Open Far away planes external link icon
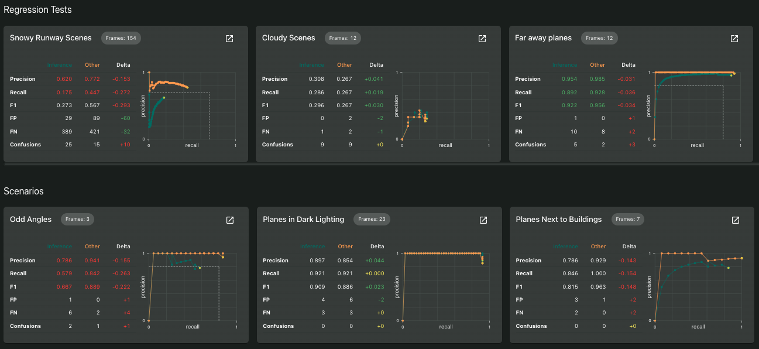The width and height of the screenshot is (759, 349). [x=734, y=39]
